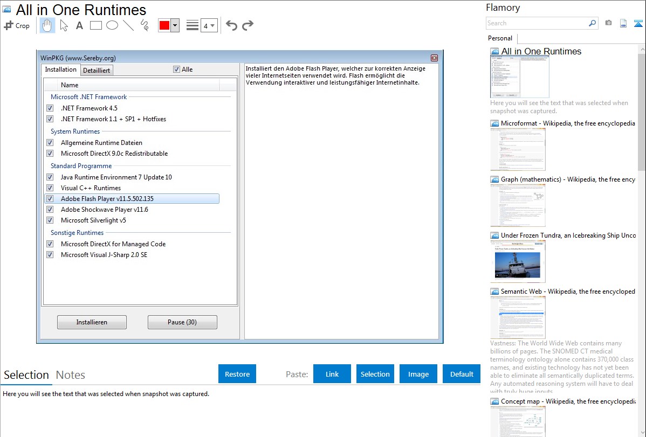646x437 pixels.
Task: Click the line thickness bars icon
Action: click(x=193, y=25)
